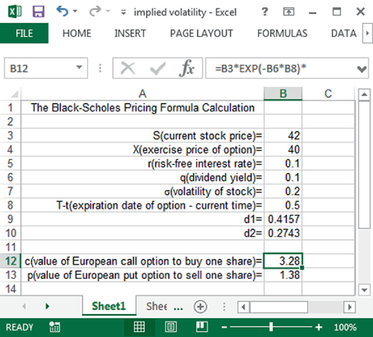Switch to Page Layout view

click(x=171, y=327)
